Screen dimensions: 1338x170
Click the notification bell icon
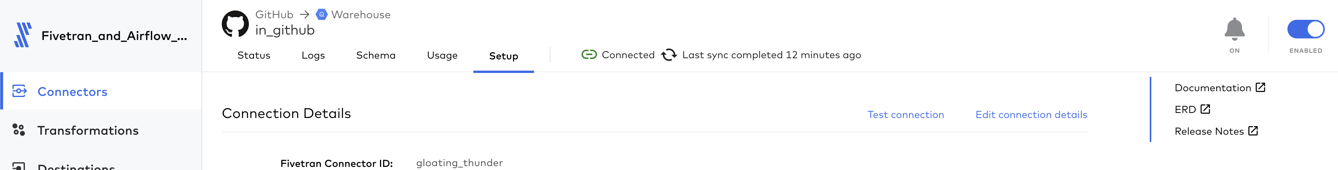[1234, 29]
